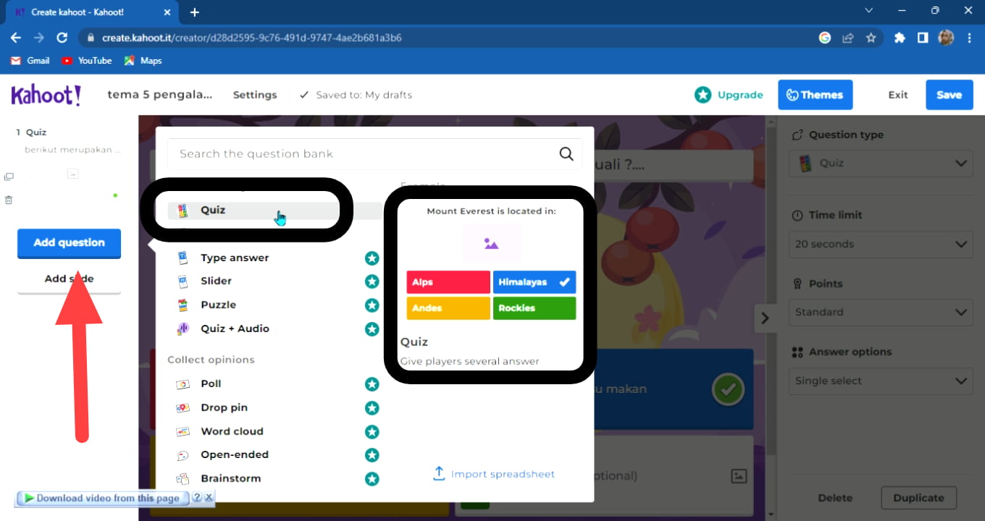Click the Drop pin premium star icon
Viewport: 985px width, 521px height.
pyautogui.click(x=372, y=408)
